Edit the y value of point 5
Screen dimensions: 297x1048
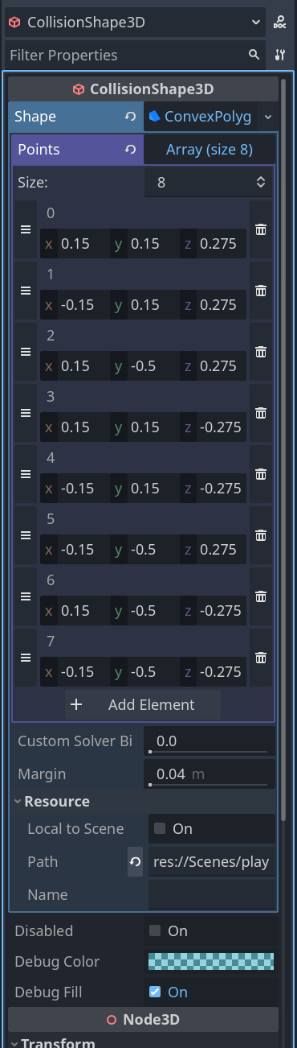coord(144,550)
